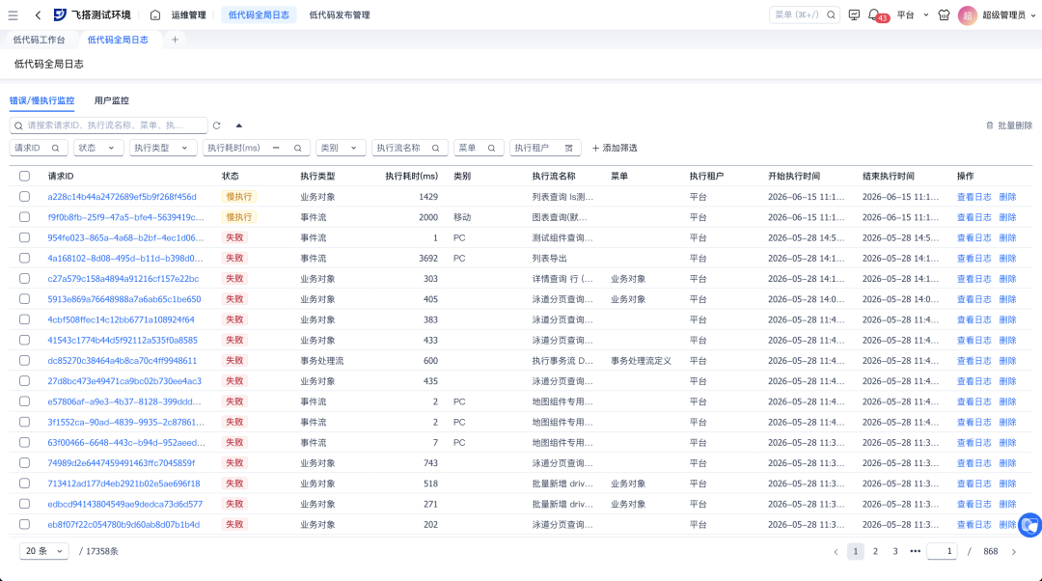Go to previous page with left chevron
The height and width of the screenshot is (581, 1042).
click(x=836, y=552)
